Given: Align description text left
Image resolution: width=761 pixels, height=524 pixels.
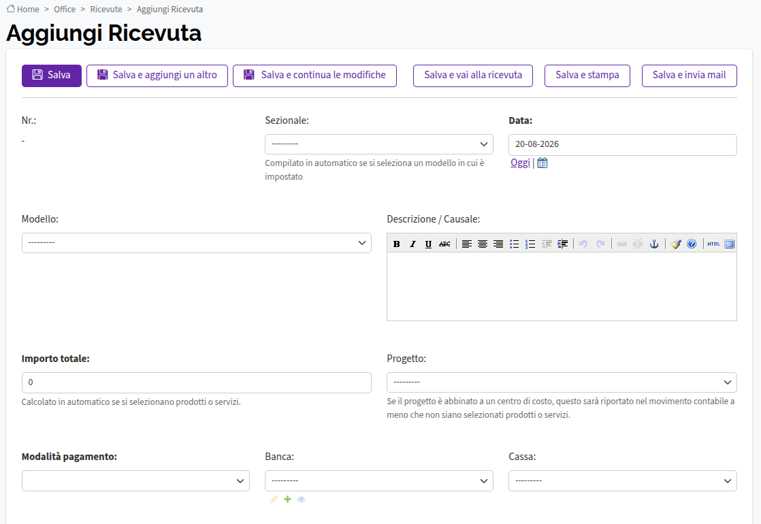Looking at the screenshot, I should pyautogui.click(x=466, y=244).
